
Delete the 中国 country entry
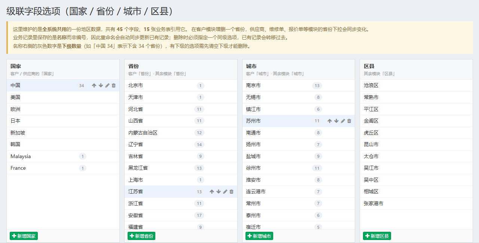tap(114, 86)
